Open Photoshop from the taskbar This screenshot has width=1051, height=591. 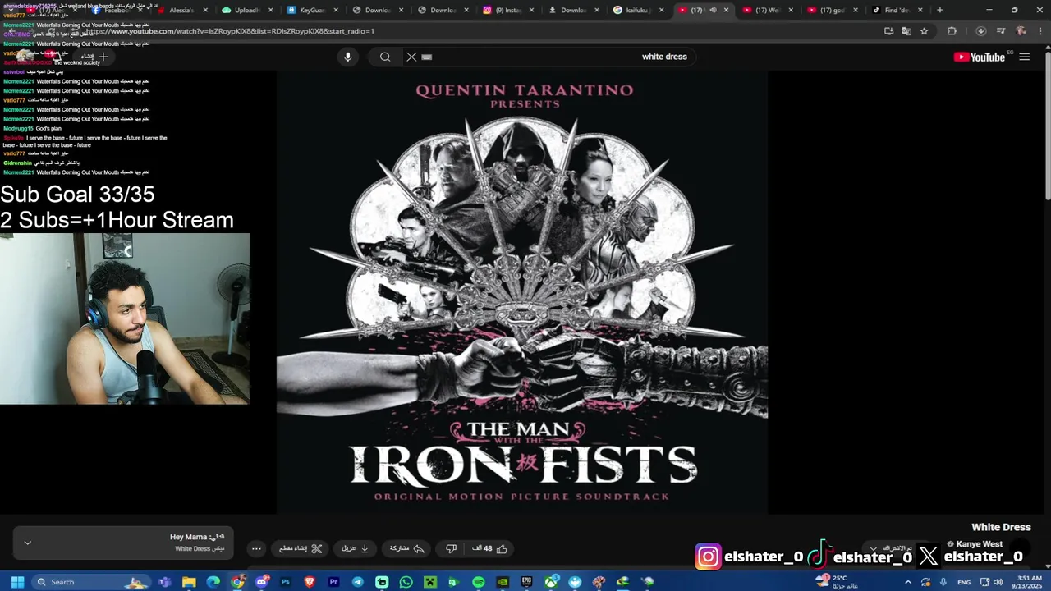point(286,582)
